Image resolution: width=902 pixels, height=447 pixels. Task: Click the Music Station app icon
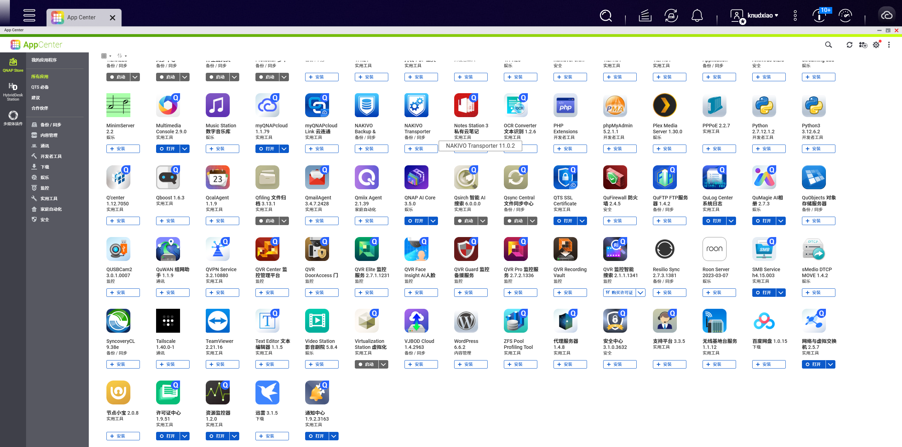[217, 105]
